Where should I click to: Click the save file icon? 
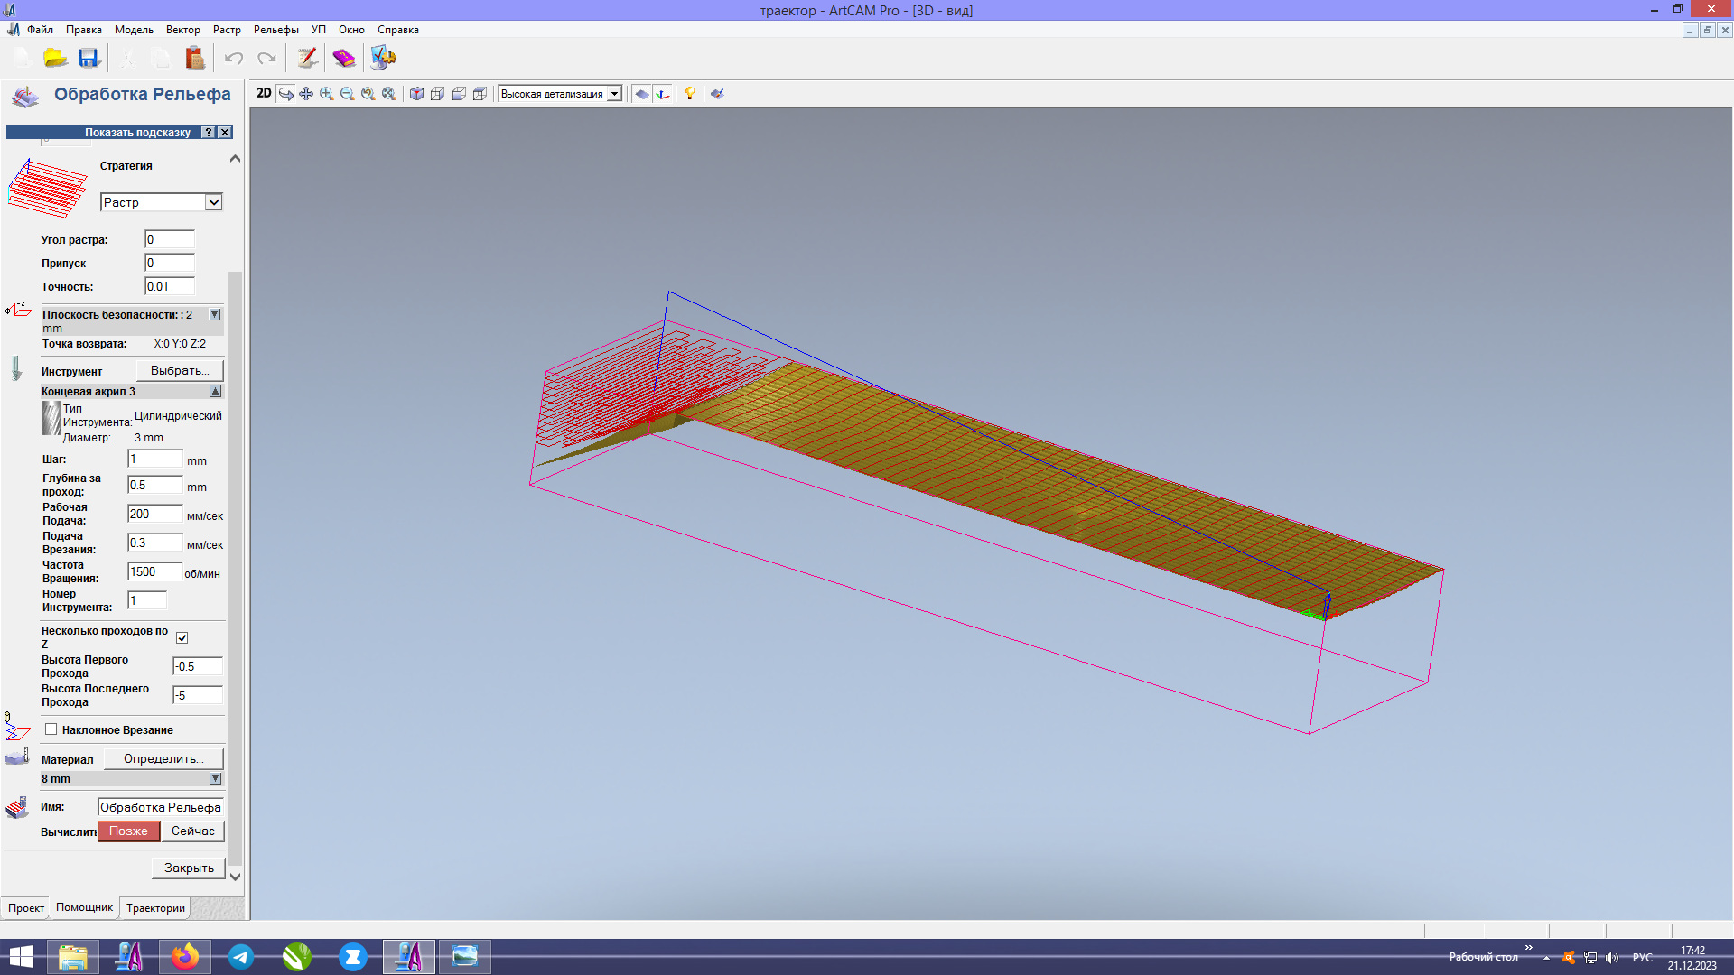coord(89,59)
